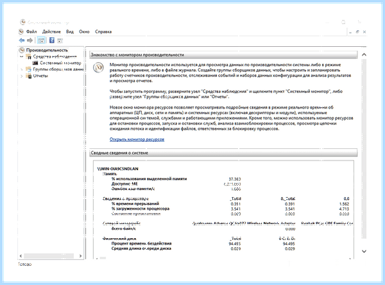This screenshot has height=285, width=385.
Task: Click the Средняя длина очереди диска label
Action: click(x=141, y=248)
